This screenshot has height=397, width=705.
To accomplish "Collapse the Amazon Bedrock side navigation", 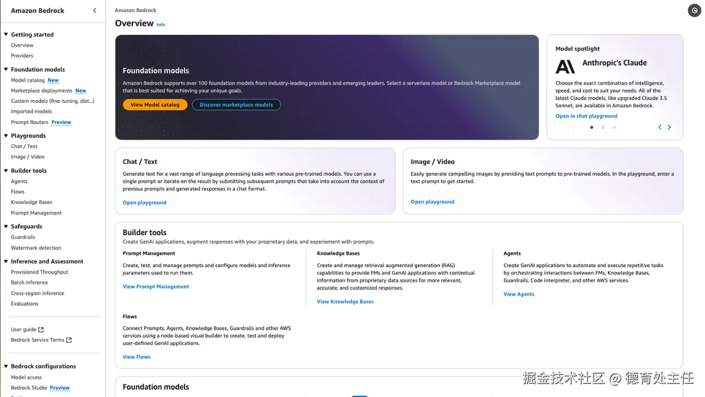I will pos(95,10).
